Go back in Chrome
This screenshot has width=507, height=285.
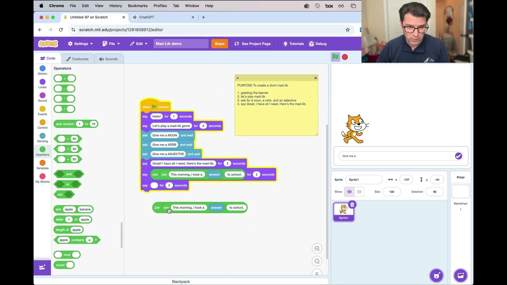[x=40, y=30]
